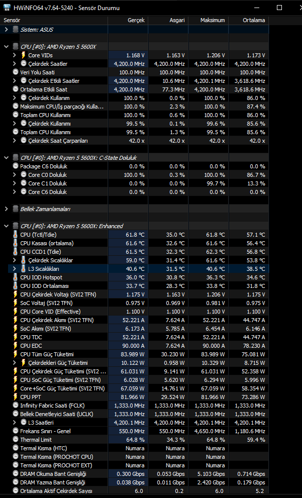Click the chip icon beside Sistem: ASUS
This screenshot has width=302, height=498.
coord(15,30)
